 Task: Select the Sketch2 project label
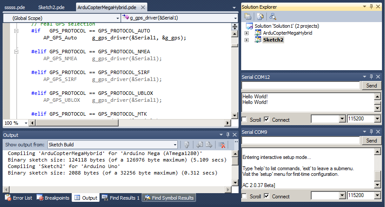[x=273, y=40]
